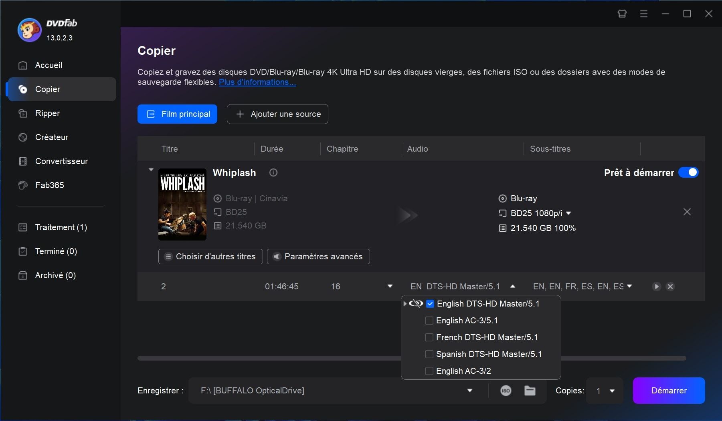Check English AC-3/5.1 audio track
Image resolution: width=722 pixels, height=421 pixels.
pyautogui.click(x=429, y=321)
